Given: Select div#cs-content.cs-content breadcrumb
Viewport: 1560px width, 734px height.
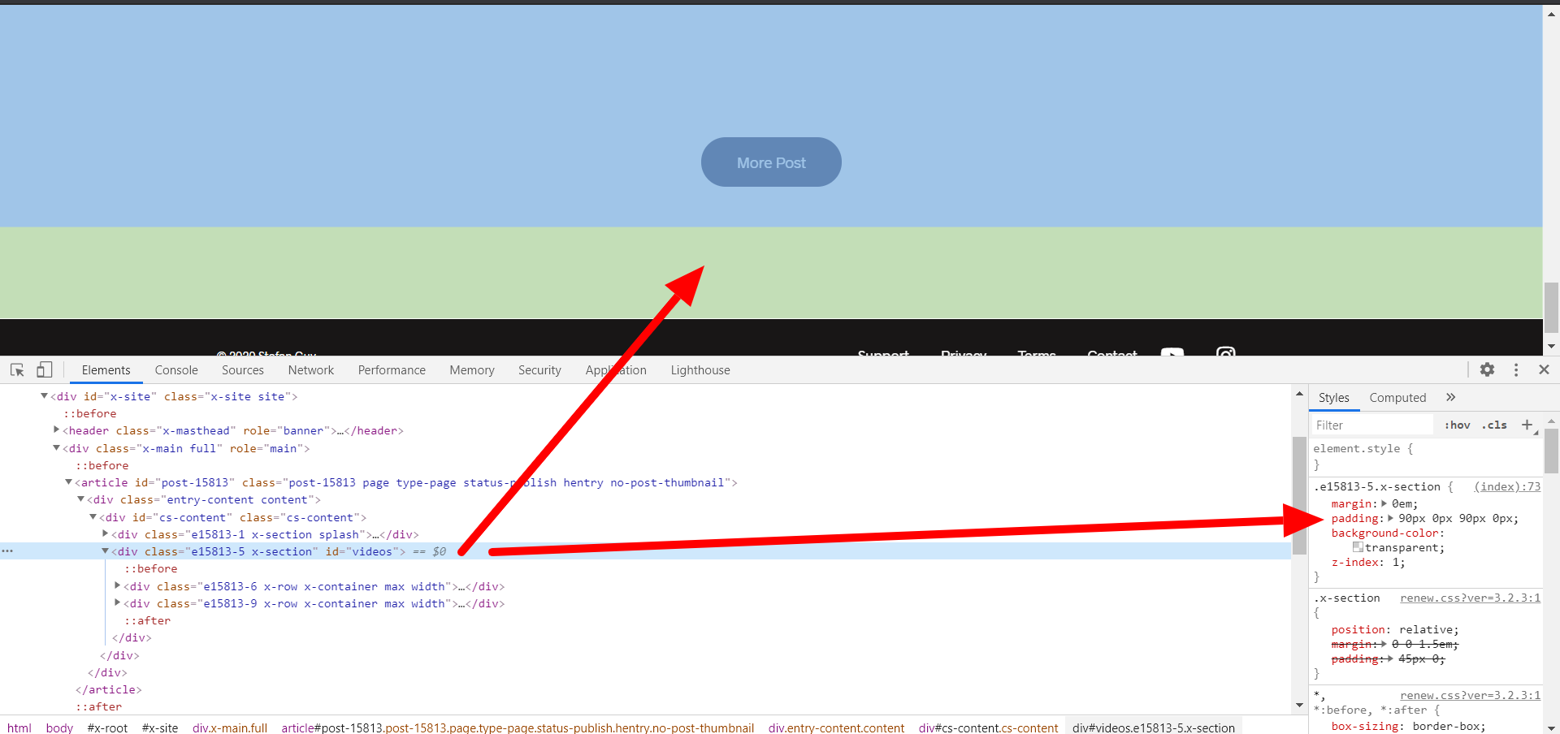Looking at the screenshot, I should [989, 728].
